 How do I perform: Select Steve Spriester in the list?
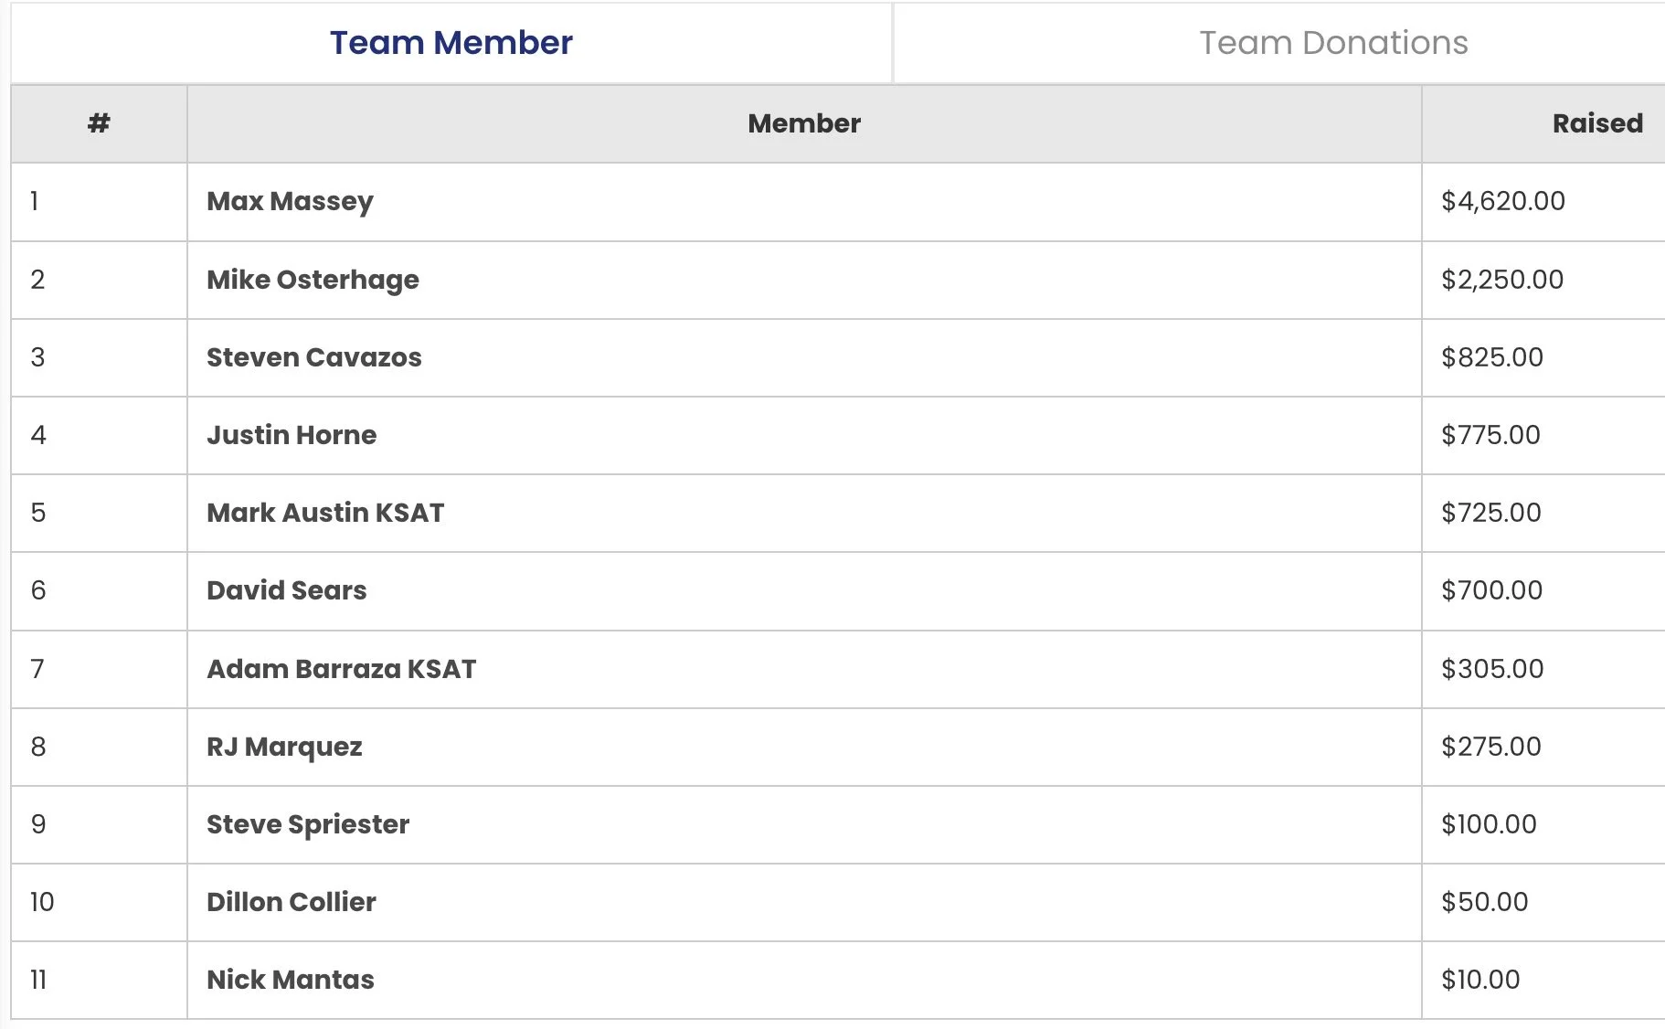(x=308, y=825)
